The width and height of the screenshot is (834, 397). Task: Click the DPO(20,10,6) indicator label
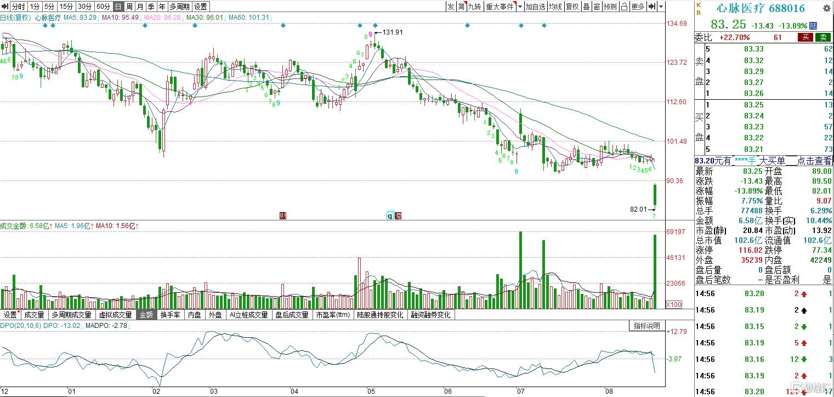[20, 326]
